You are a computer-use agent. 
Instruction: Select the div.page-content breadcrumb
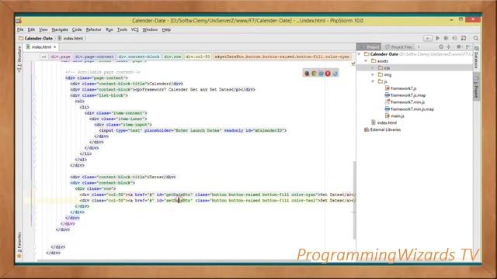pos(94,57)
